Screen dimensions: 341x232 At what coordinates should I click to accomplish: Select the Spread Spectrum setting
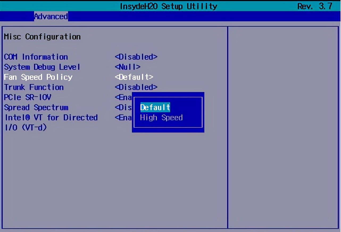pos(36,107)
